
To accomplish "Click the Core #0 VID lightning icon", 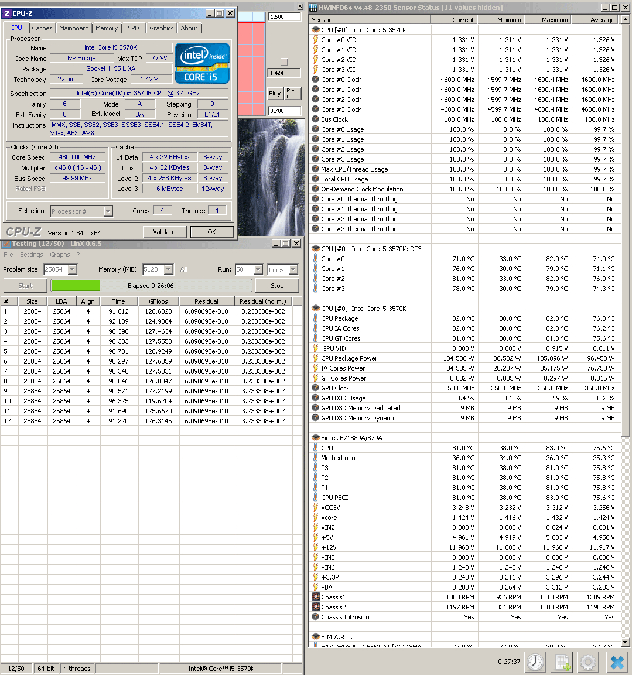I will pyautogui.click(x=316, y=40).
